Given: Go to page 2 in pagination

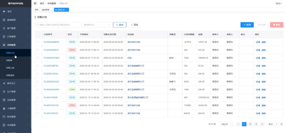Looking at the screenshot, I should 250,124.
